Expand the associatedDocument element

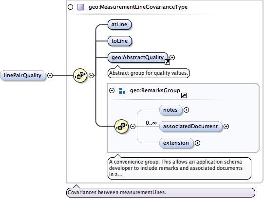(x=226, y=127)
